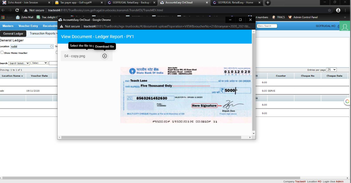
Task: Click the Counter column header
Action: tap(281, 76)
